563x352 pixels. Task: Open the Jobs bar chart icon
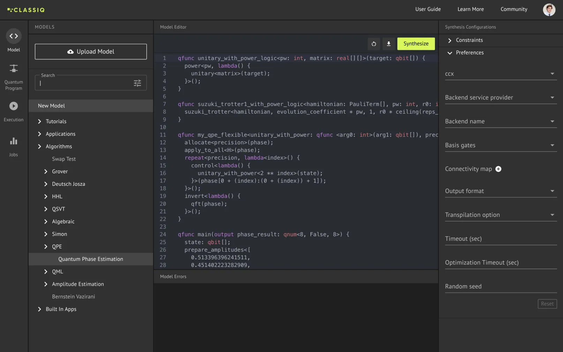pyautogui.click(x=14, y=141)
